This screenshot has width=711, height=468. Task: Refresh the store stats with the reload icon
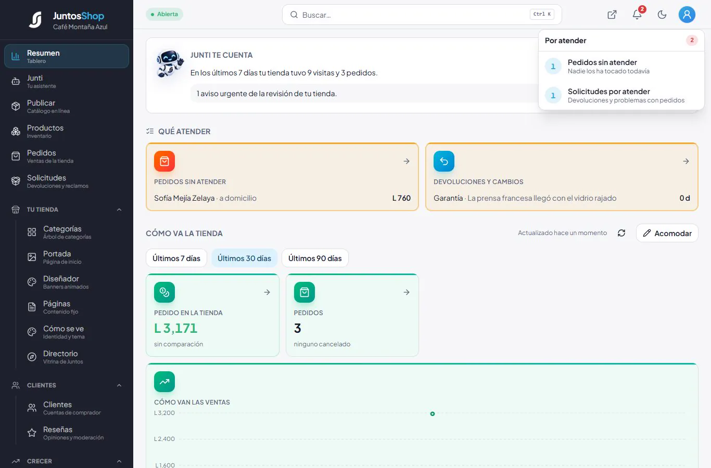pyautogui.click(x=621, y=233)
